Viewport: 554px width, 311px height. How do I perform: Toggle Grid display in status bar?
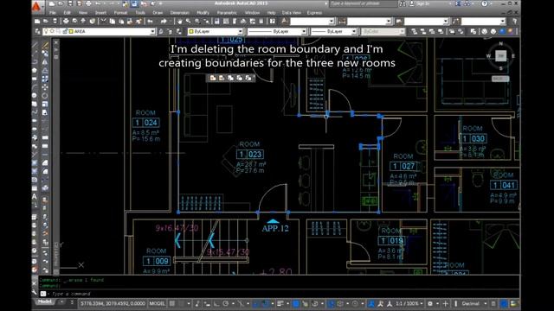(172, 303)
